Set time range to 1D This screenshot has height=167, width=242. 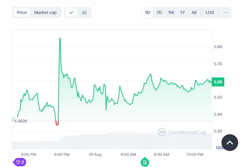pyautogui.click(x=147, y=13)
